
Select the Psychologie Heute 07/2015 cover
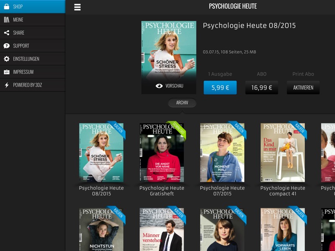[x=222, y=153]
